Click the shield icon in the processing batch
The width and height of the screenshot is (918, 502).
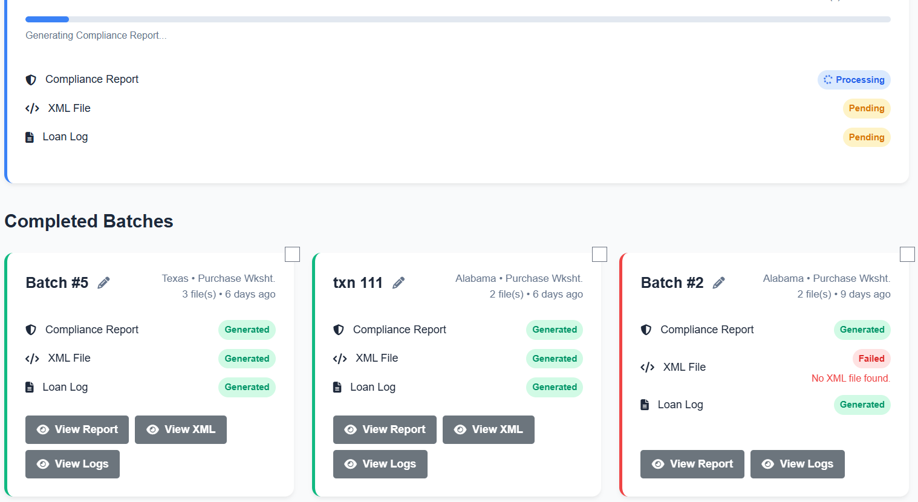coord(31,80)
